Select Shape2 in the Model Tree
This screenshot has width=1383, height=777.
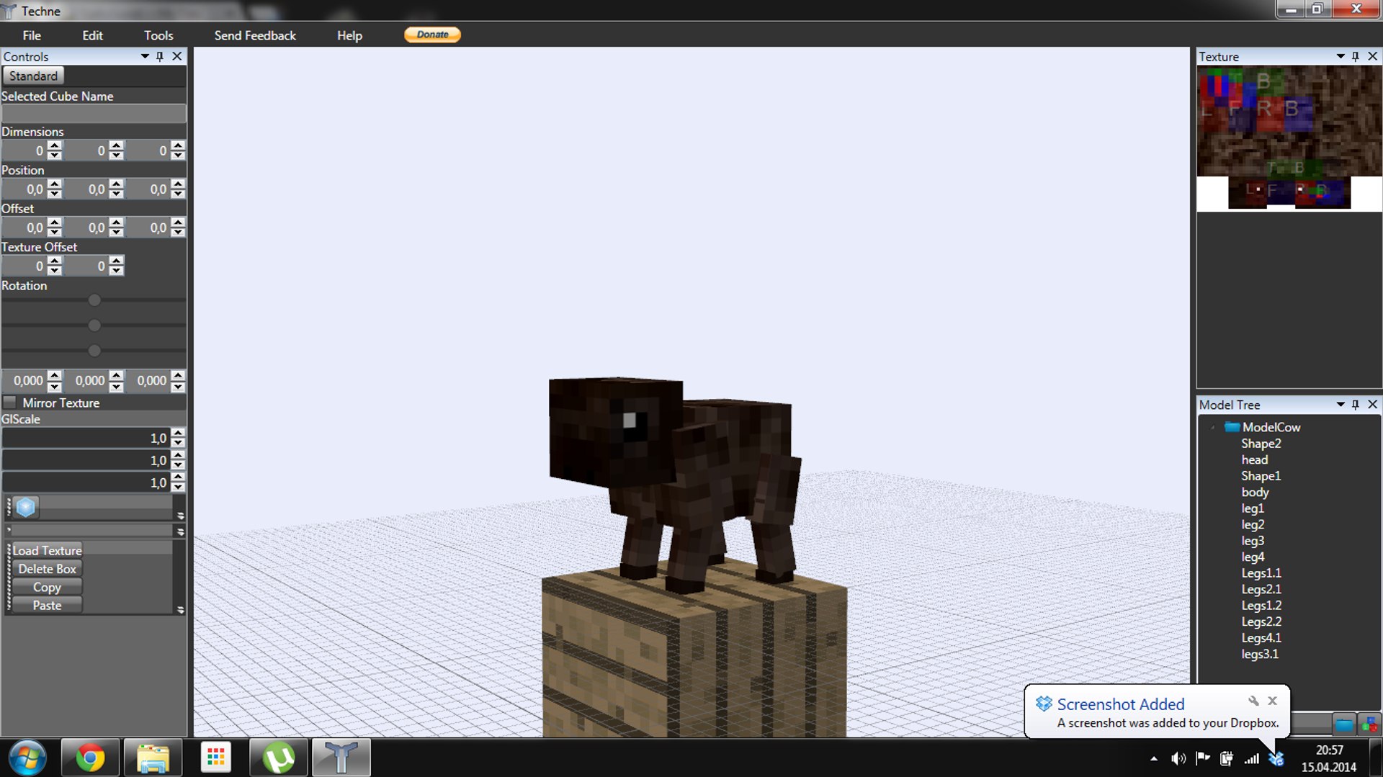coord(1261,444)
